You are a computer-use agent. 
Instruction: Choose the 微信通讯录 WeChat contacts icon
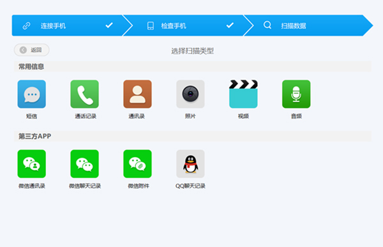(32, 163)
